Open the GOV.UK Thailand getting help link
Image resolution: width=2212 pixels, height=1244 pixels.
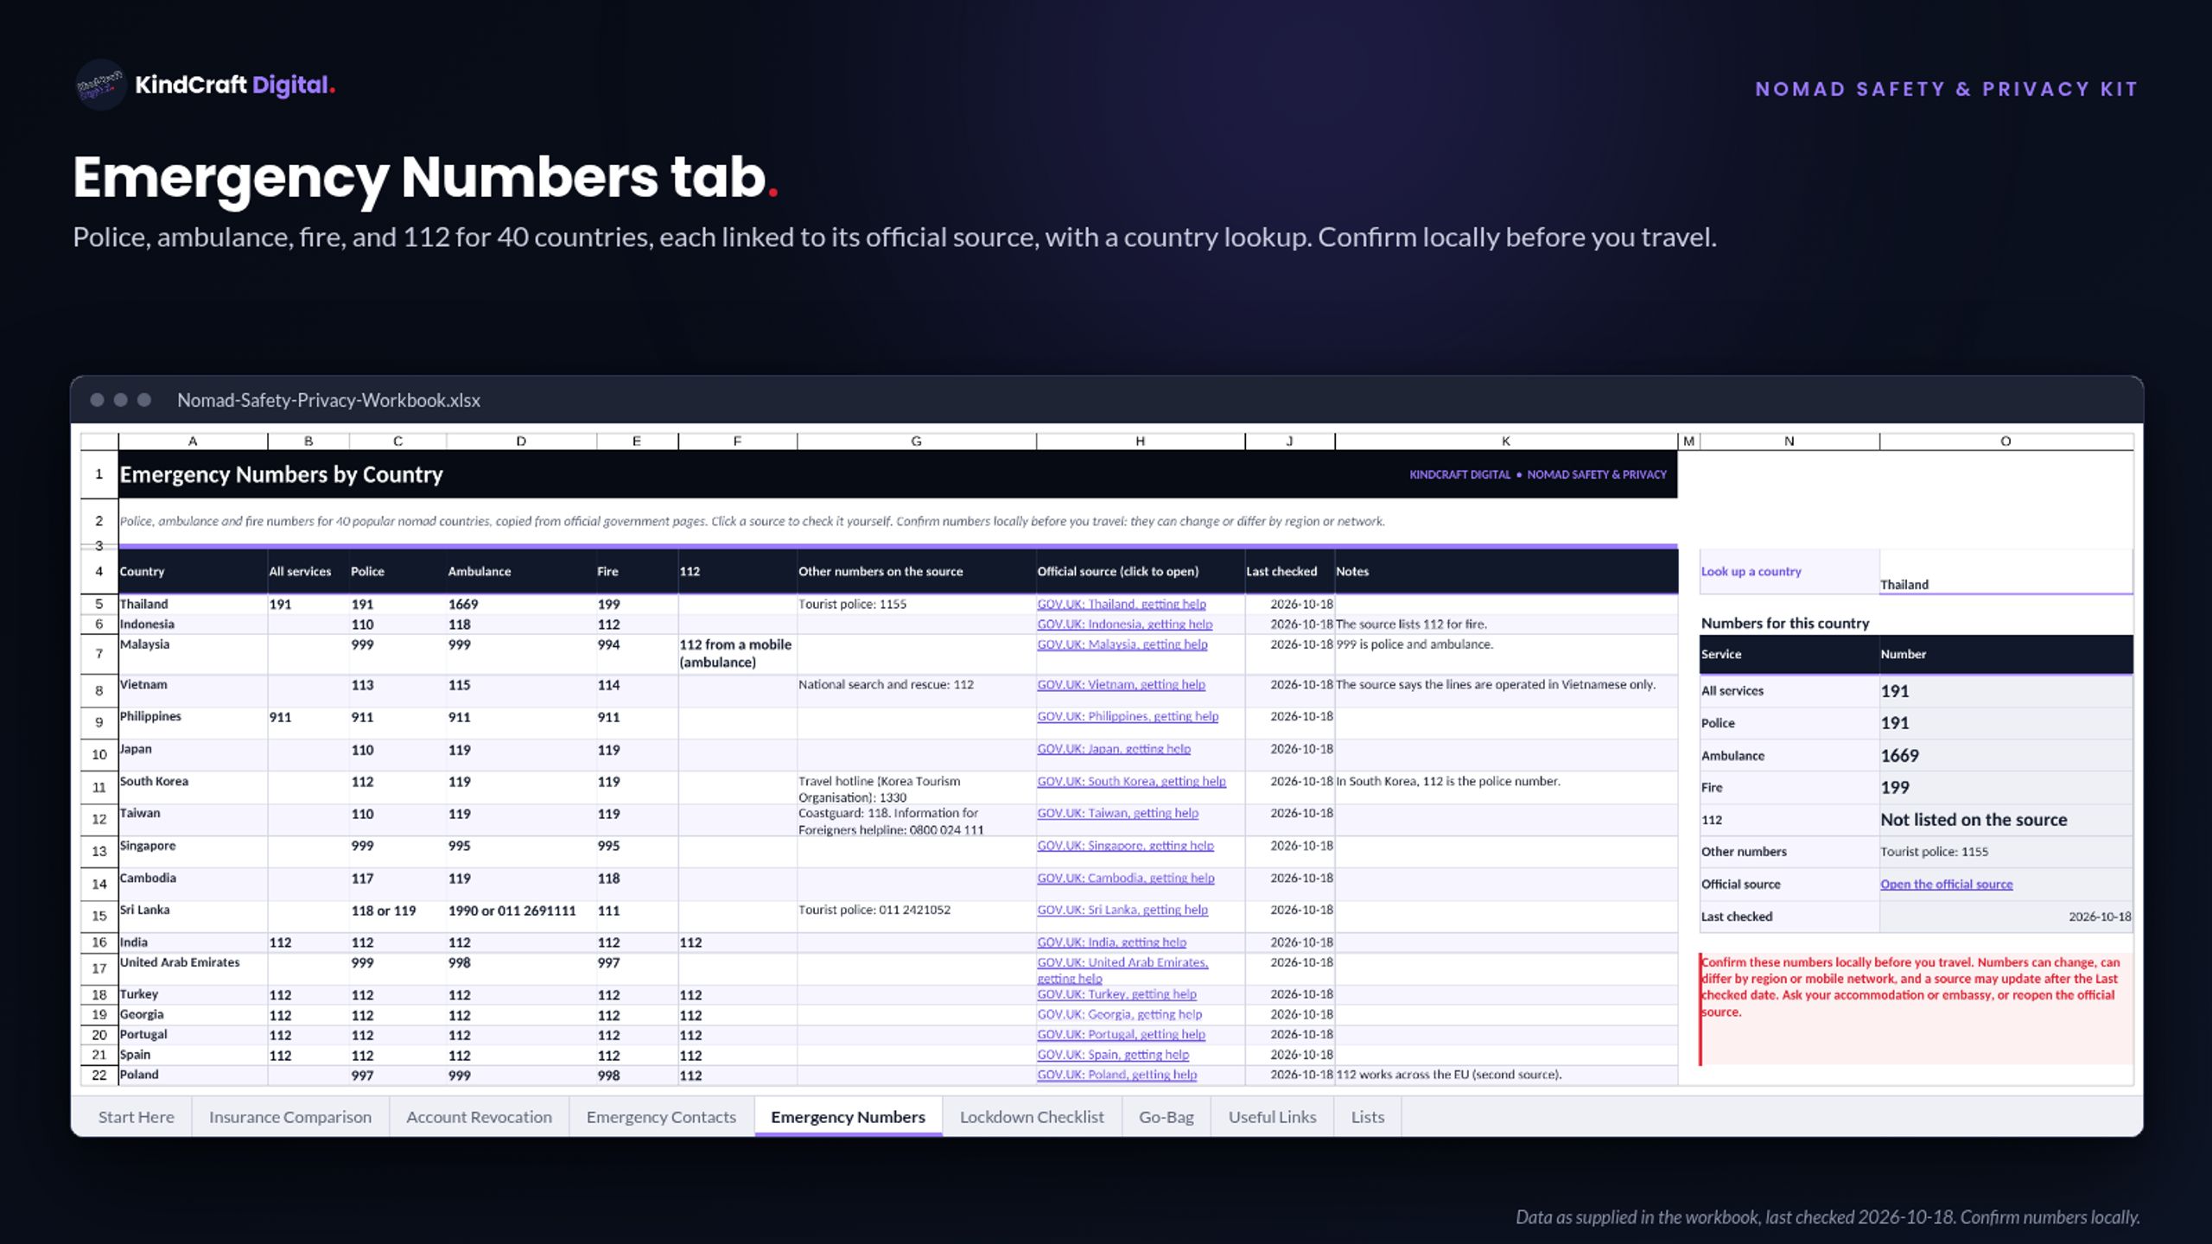point(1121,604)
